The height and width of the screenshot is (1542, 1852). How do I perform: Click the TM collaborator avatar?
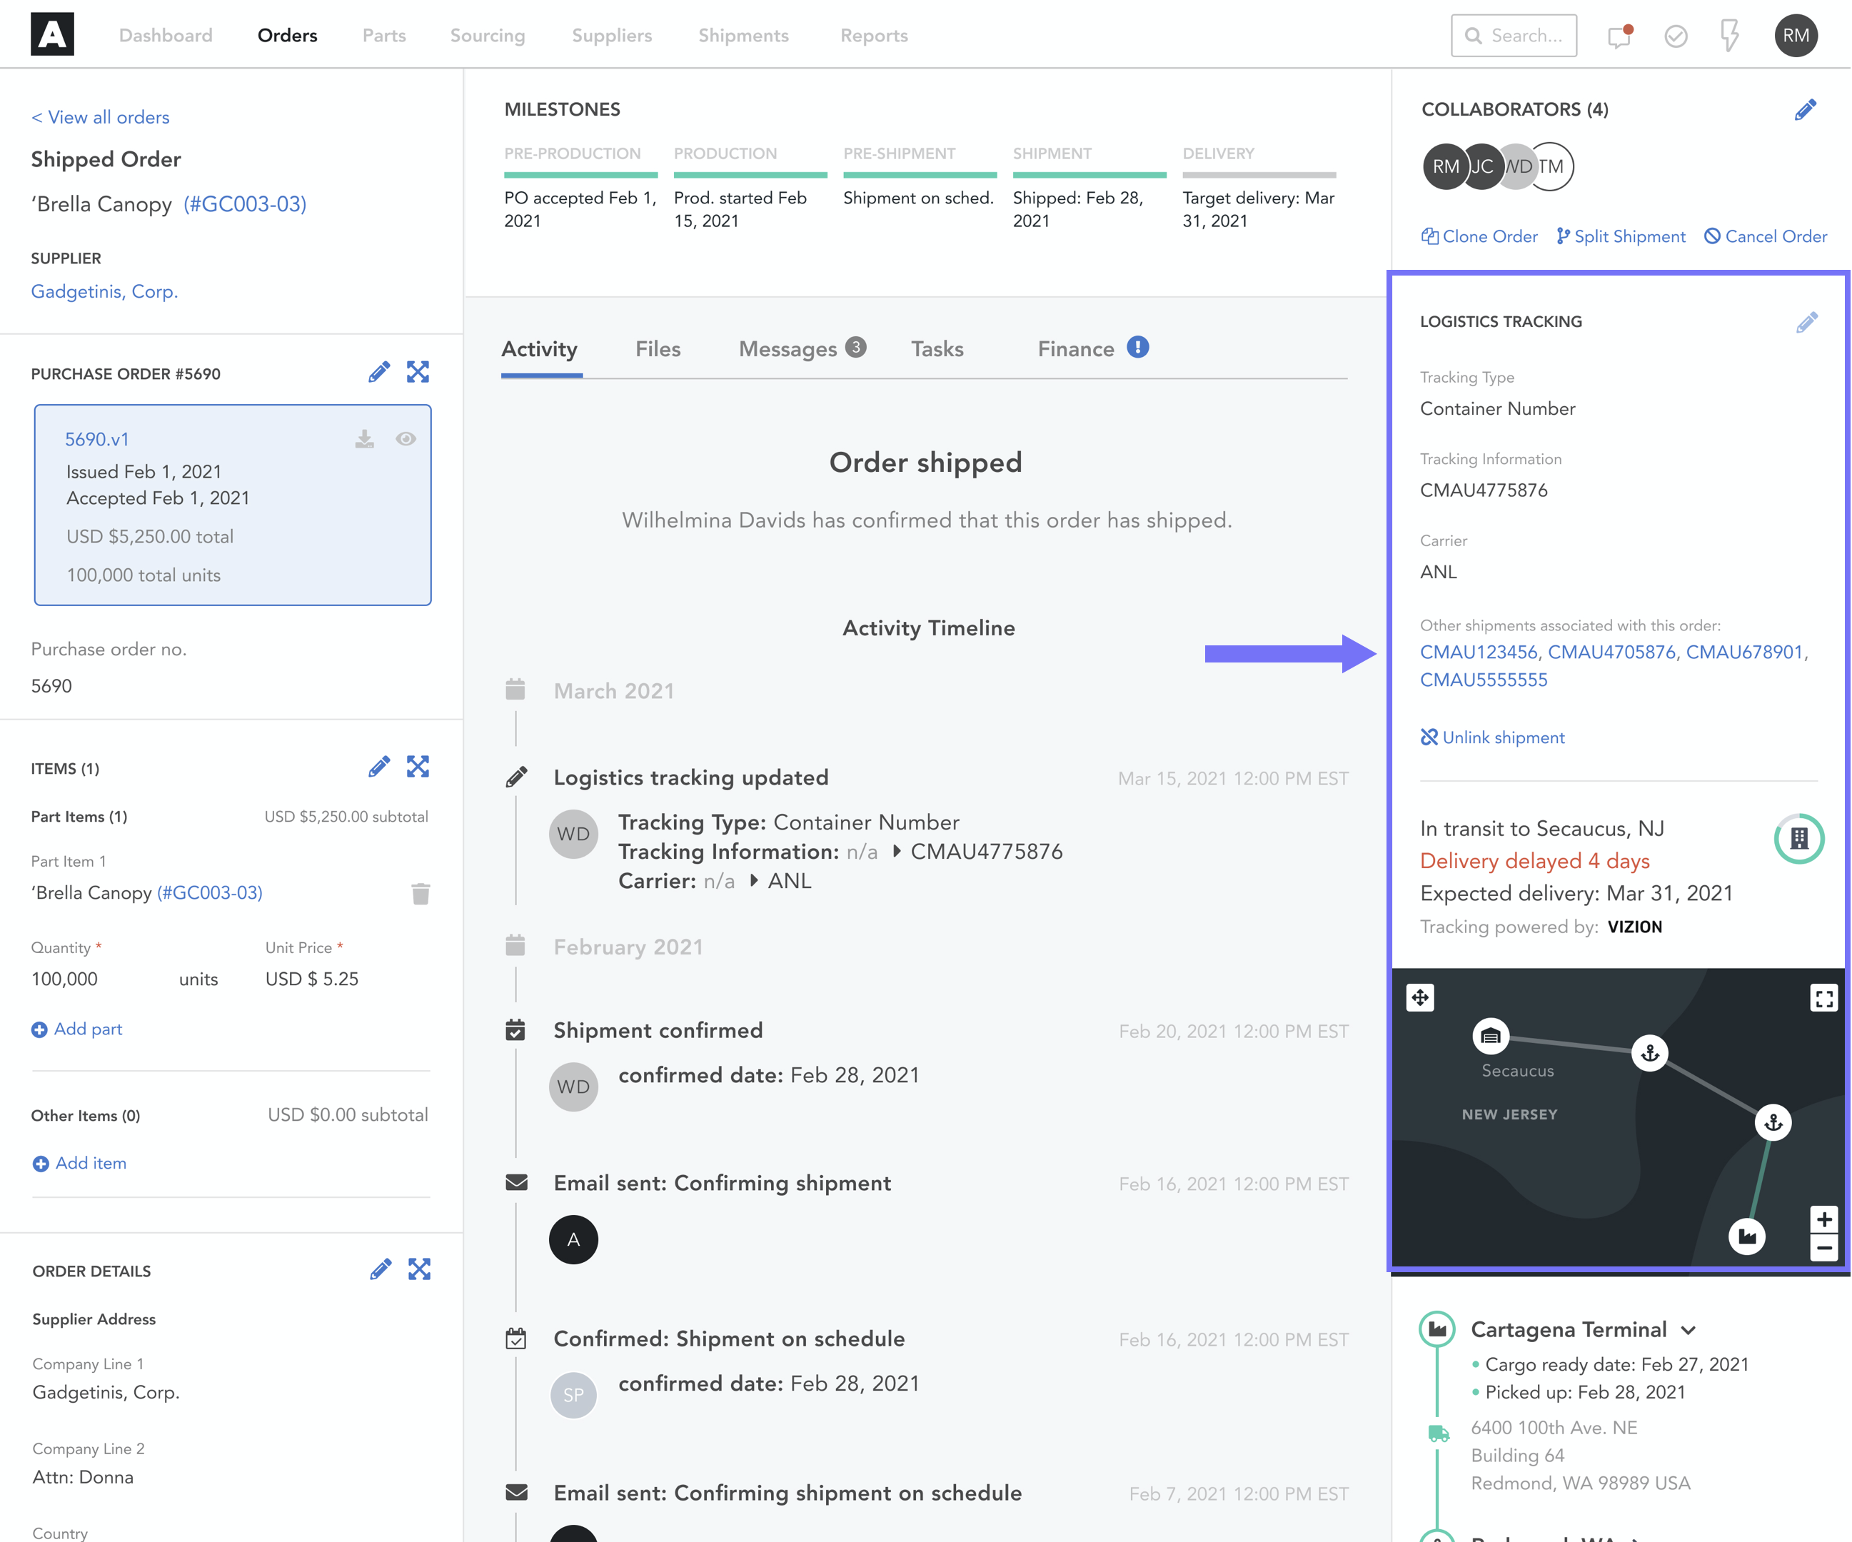[1552, 166]
